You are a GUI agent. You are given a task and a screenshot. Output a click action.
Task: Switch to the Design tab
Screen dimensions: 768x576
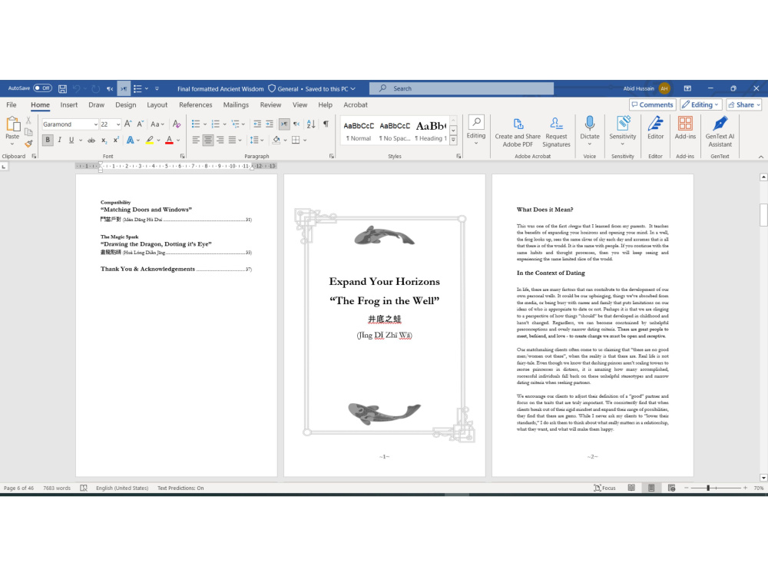126,104
